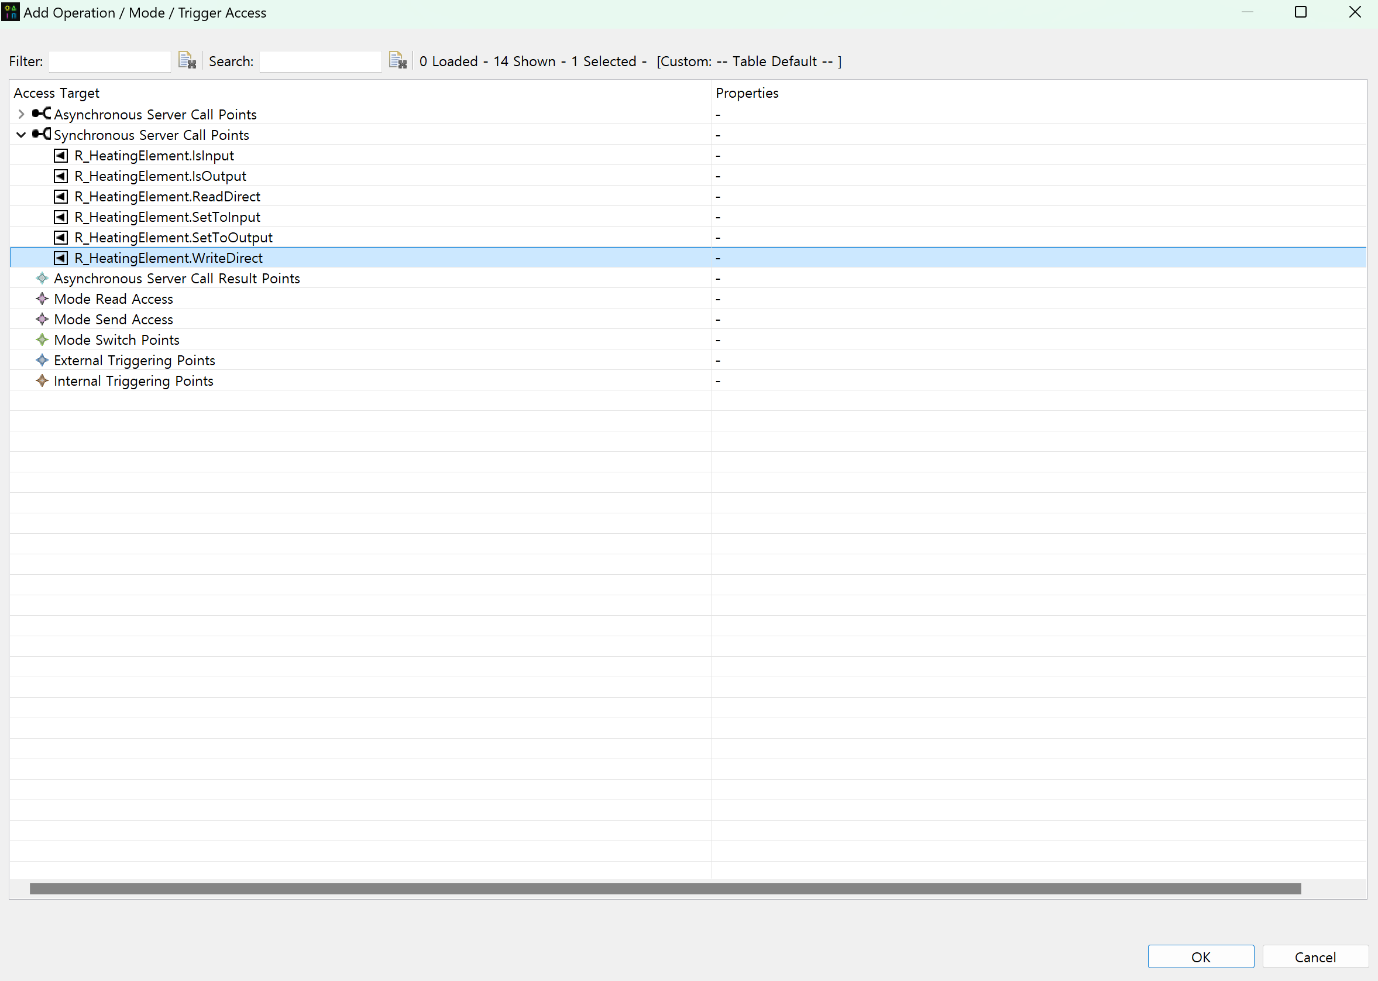Click the Asynchronous Server Call Result Points icon

42,278
